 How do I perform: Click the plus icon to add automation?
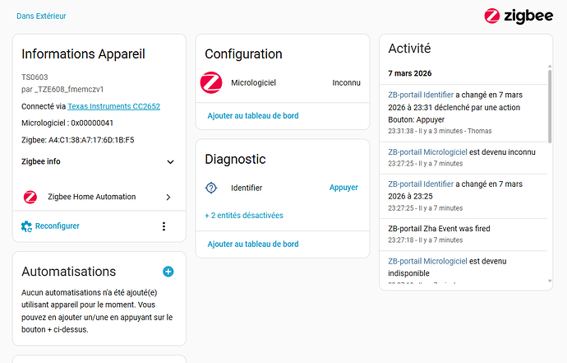[168, 271]
